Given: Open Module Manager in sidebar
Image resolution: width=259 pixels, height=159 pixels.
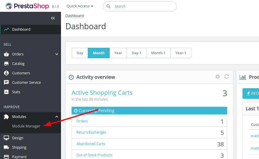Looking at the screenshot, I should point(26,126).
